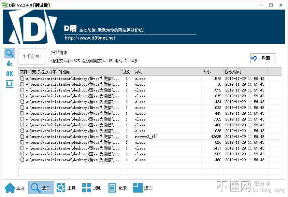This screenshot has height=197, width=288.
Task: Click the 扫描结束 scan button
Action: pos(32,56)
